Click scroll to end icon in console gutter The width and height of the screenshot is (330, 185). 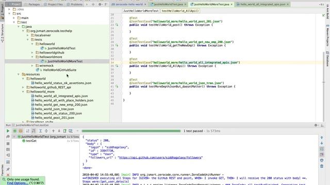(322, 155)
